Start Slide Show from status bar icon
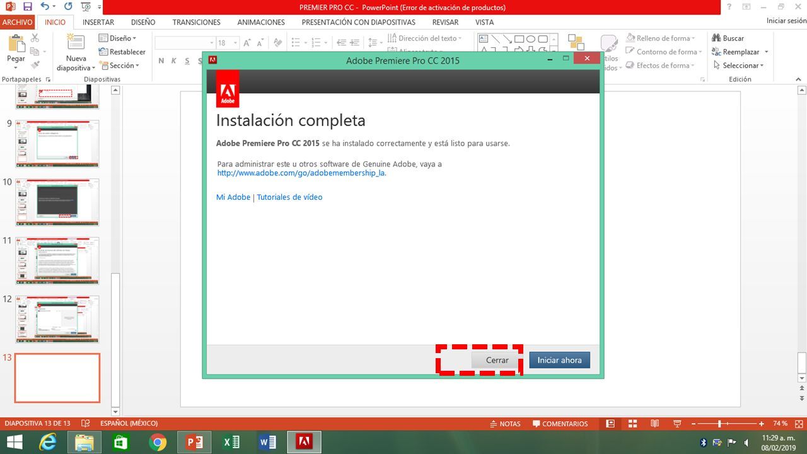Viewport: 807px width, 454px height. click(x=678, y=424)
